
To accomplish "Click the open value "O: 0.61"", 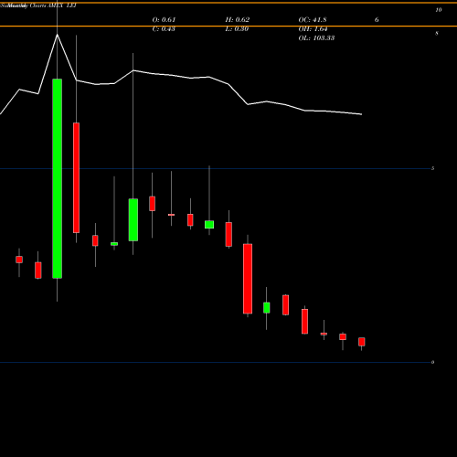I will pyautogui.click(x=164, y=20).
